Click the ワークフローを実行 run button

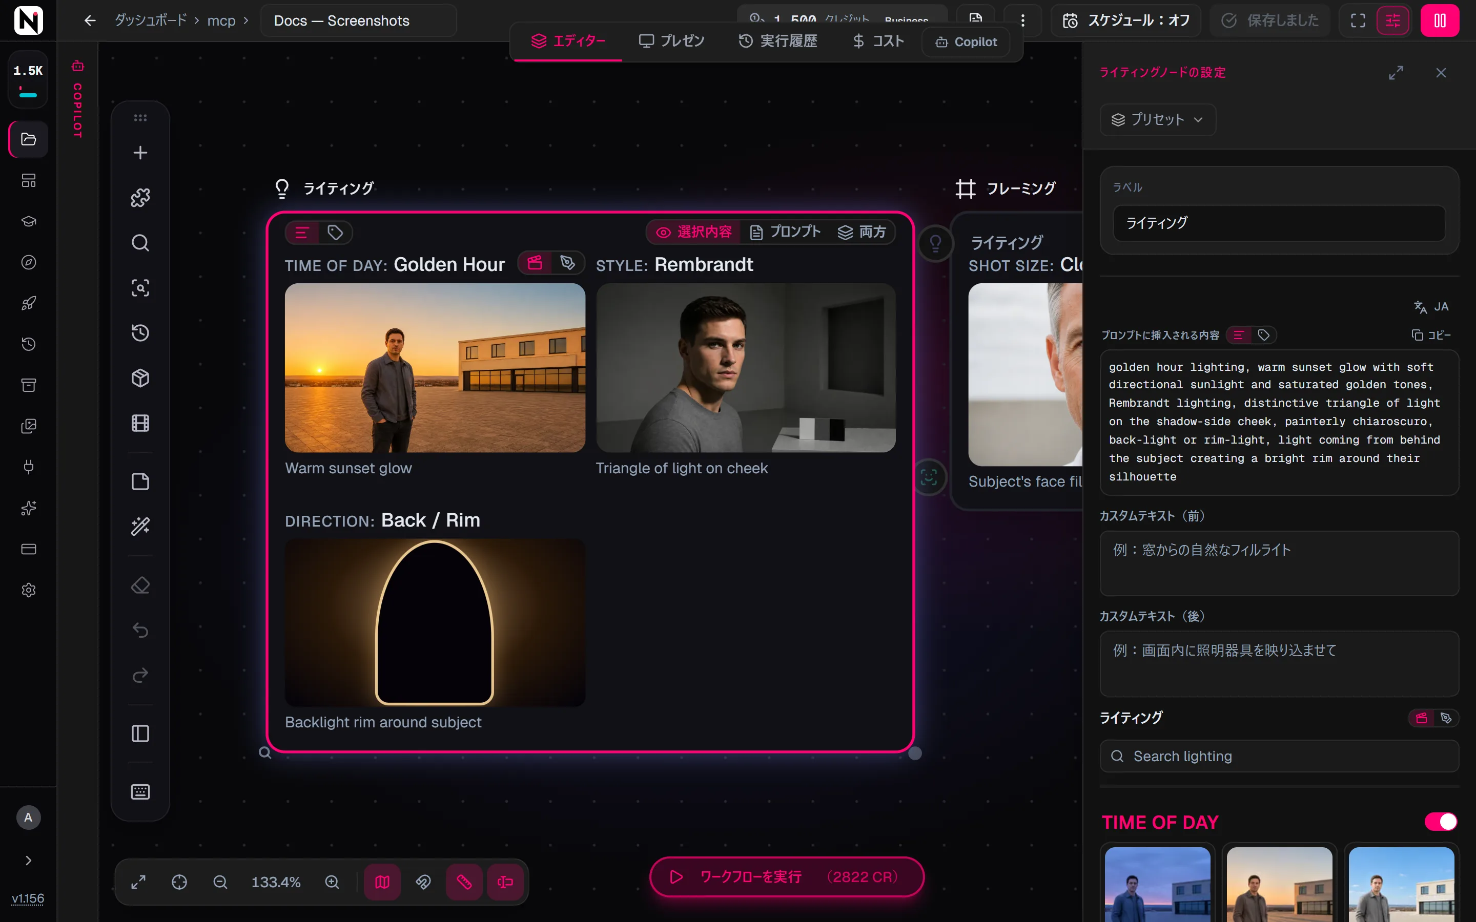pos(787,877)
